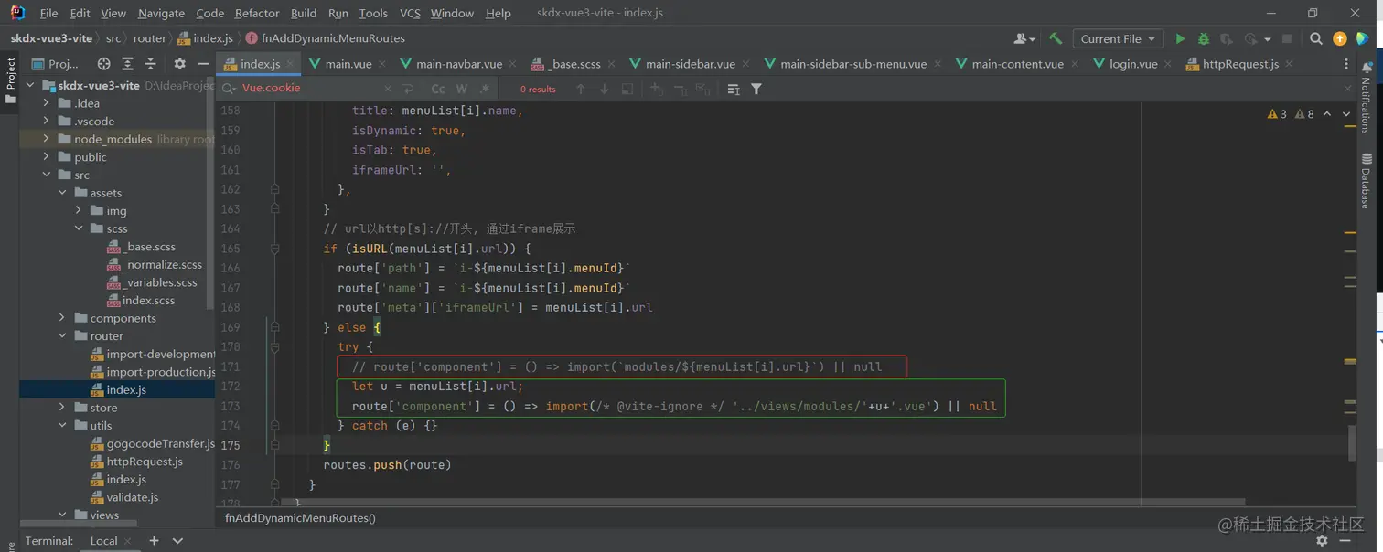Open Terminal panel settings gear
The width and height of the screenshot is (1383, 552).
click(x=1322, y=540)
